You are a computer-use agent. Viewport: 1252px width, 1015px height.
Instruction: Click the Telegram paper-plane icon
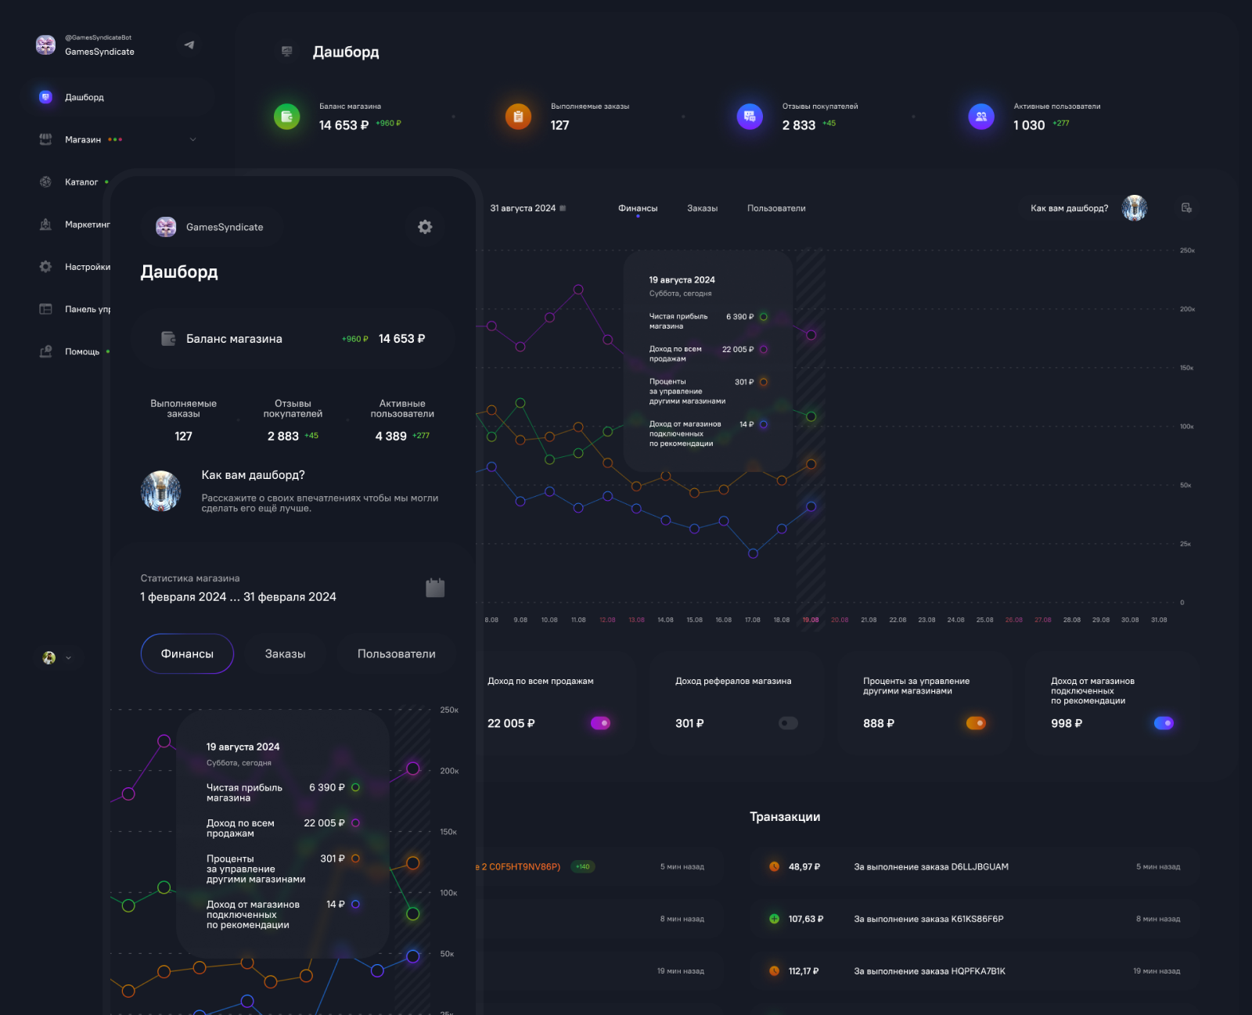pos(189,45)
